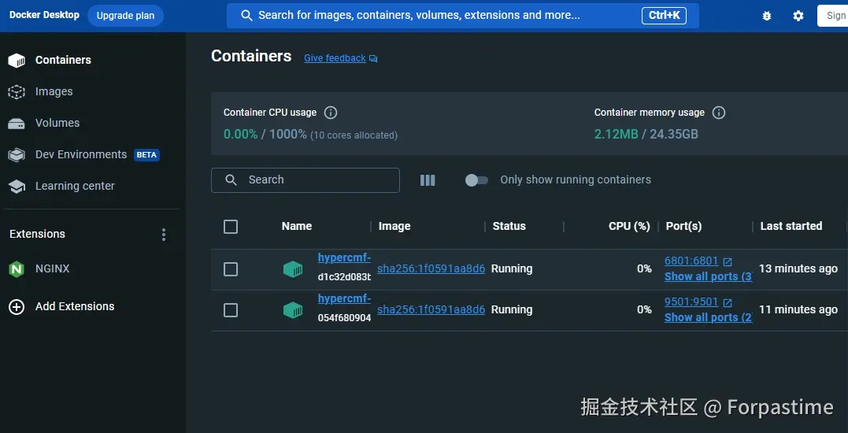Image resolution: width=848 pixels, height=433 pixels.
Task: Open the 9501:9501 port link
Action: point(691,302)
